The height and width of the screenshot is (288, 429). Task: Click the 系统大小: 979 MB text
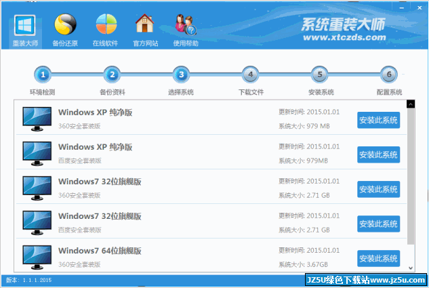point(304,126)
